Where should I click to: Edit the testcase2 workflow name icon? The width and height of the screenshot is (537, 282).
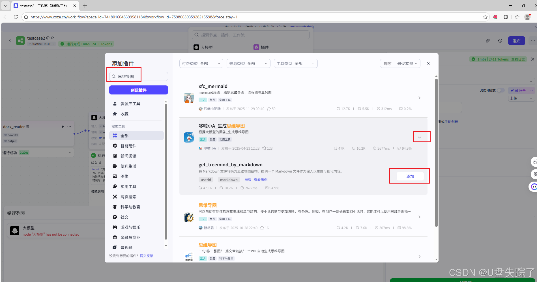pos(53,38)
